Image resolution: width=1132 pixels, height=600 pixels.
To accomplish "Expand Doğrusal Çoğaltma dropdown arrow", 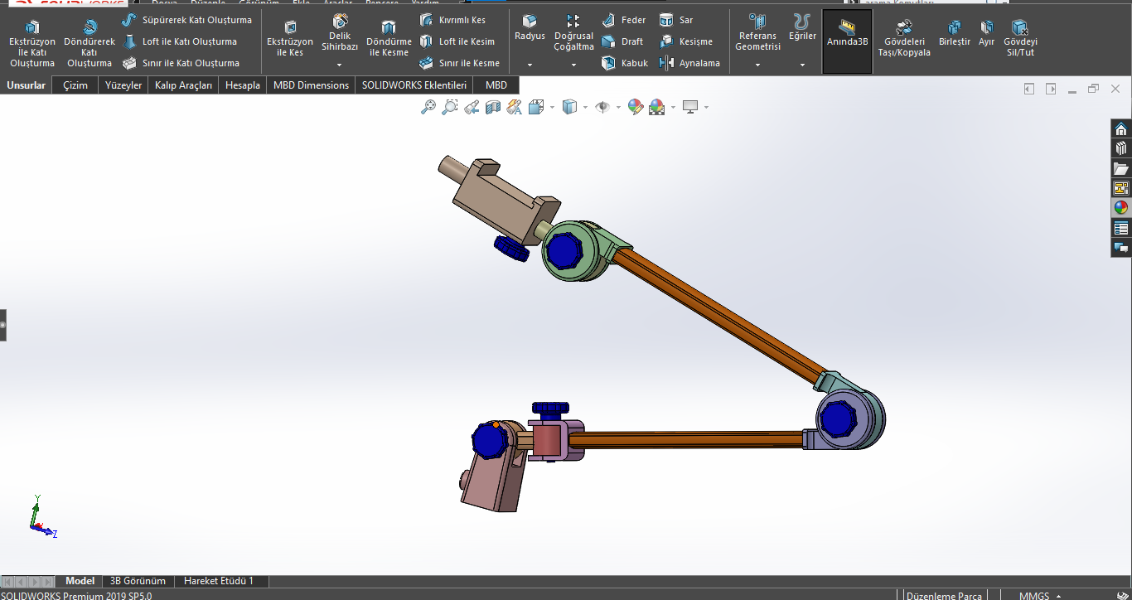I will [x=573, y=65].
